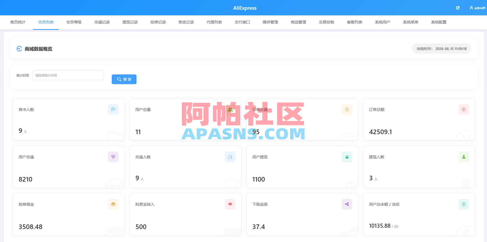Click the 当地时间 clock badge
Viewport: 487px width, 242px height.
442,49
